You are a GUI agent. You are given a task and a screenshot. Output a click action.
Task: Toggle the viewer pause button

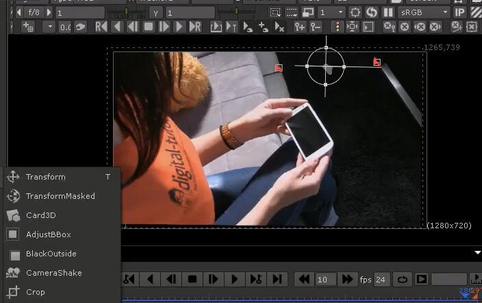click(388, 12)
